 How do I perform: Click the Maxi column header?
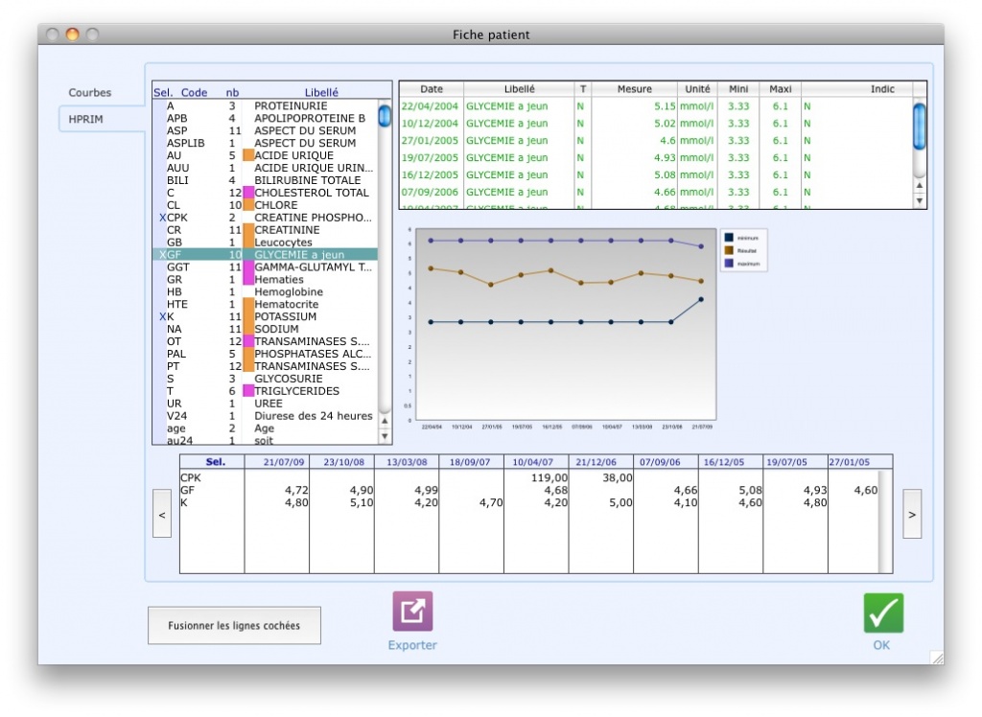pyautogui.click(x=781, y=89)
